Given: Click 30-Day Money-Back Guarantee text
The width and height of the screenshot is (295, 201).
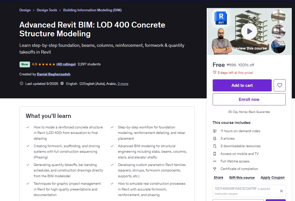Looking at the screenshot, I should tap(249, 112).
